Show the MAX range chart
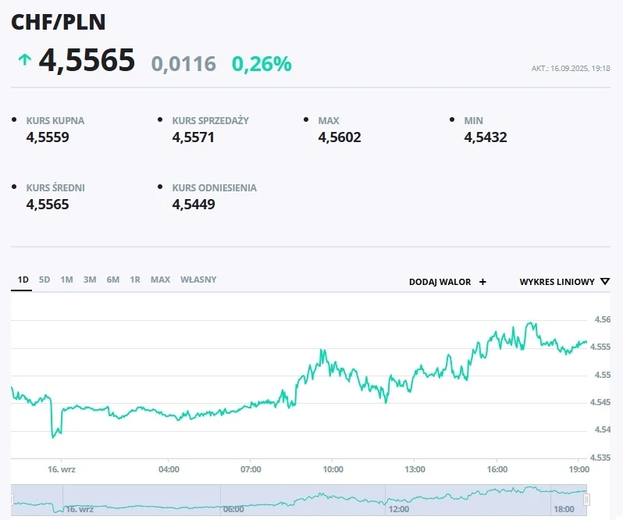Viewport: 623px width, 520px height. click(160, 280)
